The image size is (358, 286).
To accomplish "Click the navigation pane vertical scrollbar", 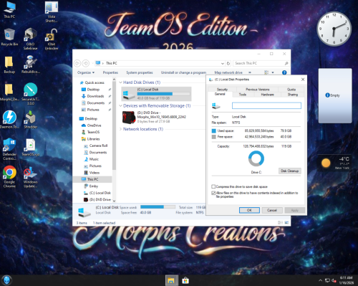I will [114, 125].
